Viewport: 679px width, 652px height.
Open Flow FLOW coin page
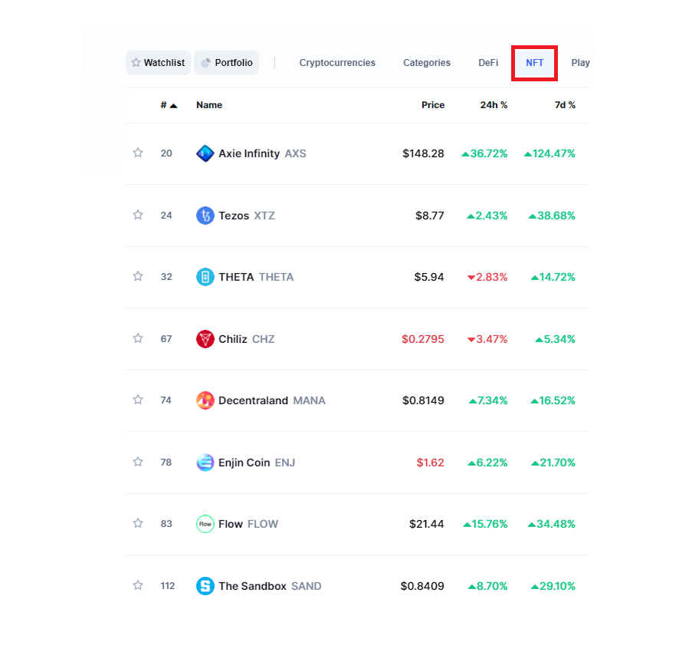point(248,524)
